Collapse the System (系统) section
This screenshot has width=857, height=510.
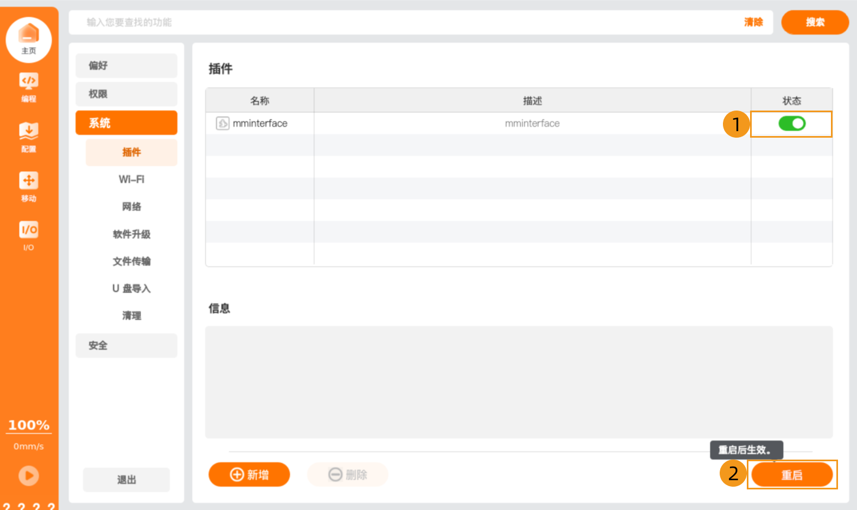126,123
